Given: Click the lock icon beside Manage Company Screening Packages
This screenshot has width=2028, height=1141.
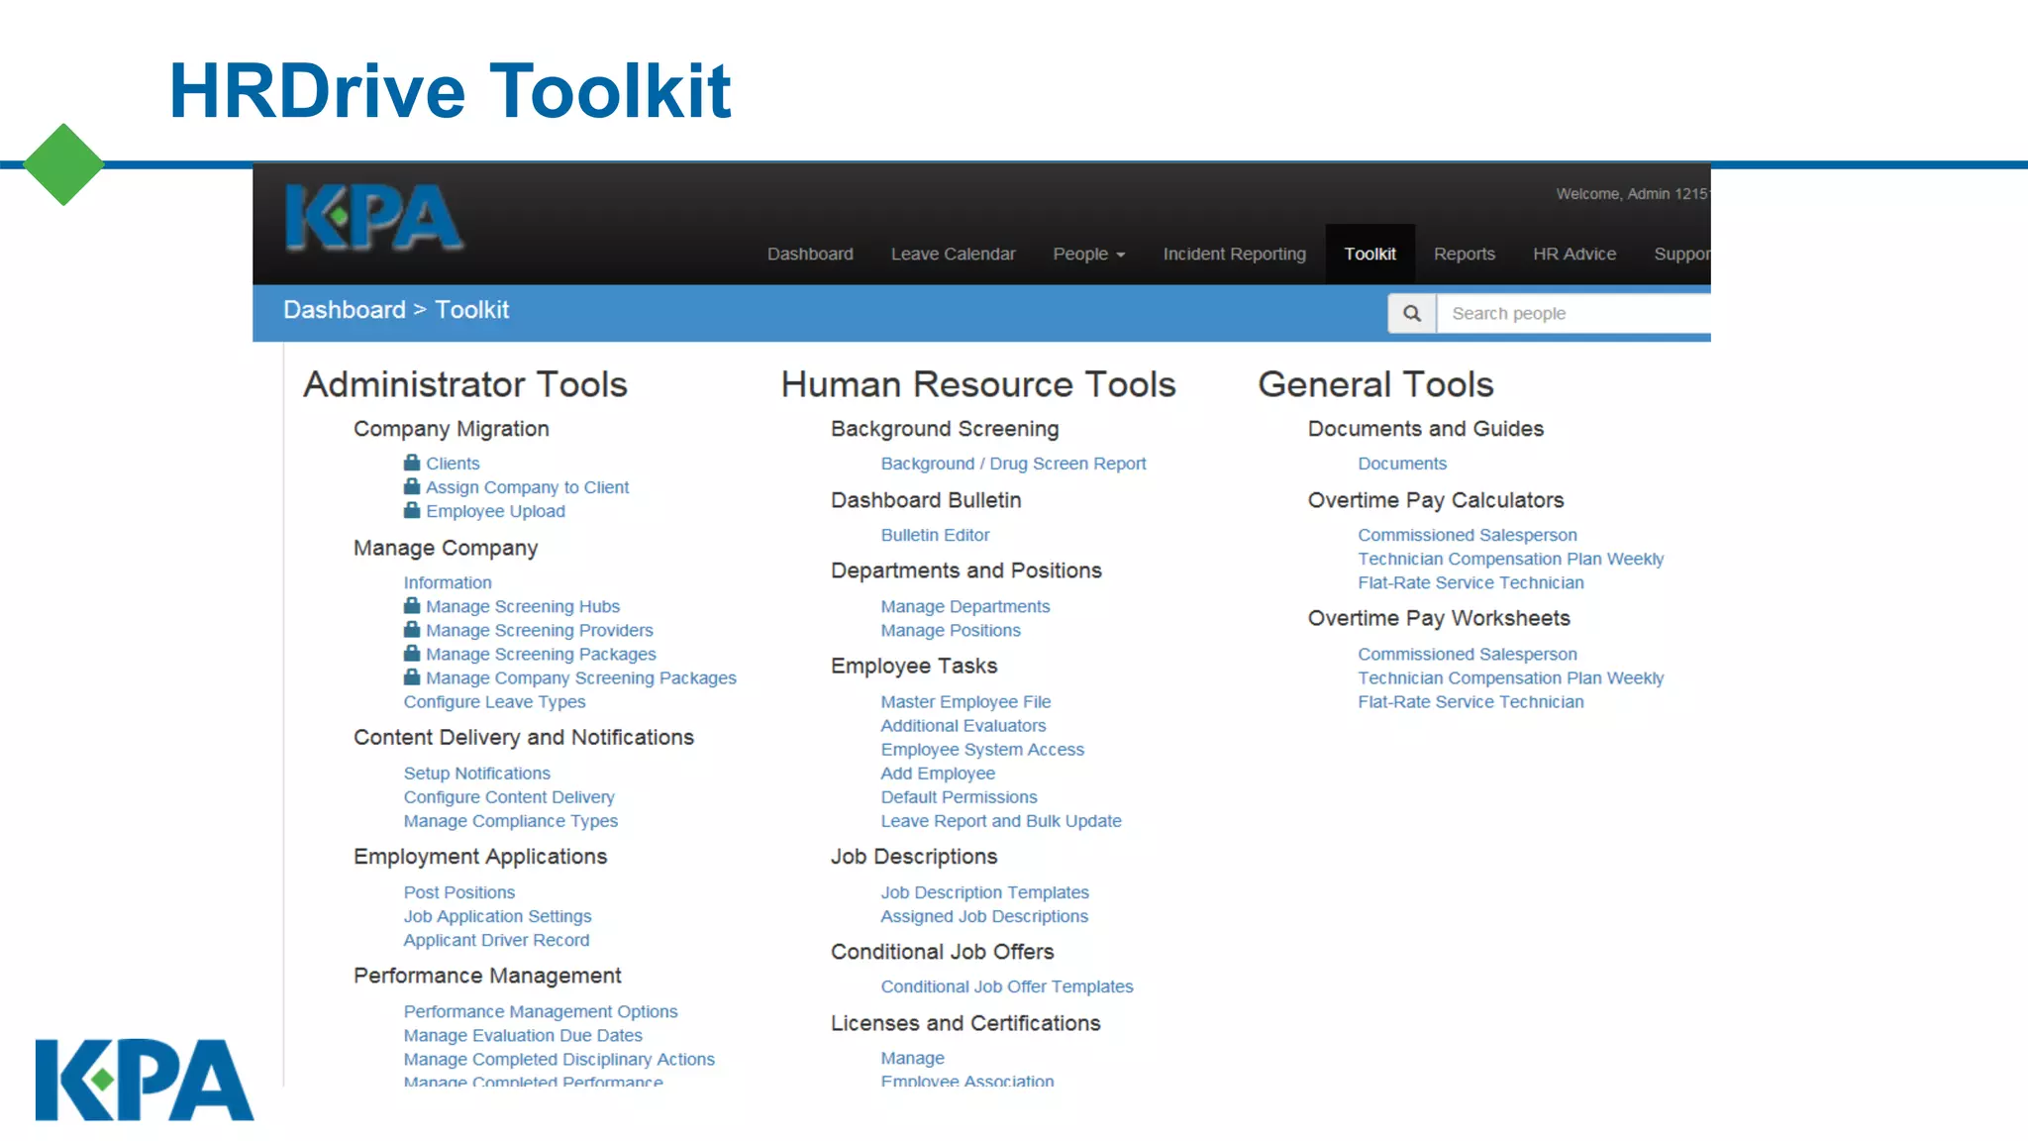Looking at the screenshot, I should coord(412,676).
